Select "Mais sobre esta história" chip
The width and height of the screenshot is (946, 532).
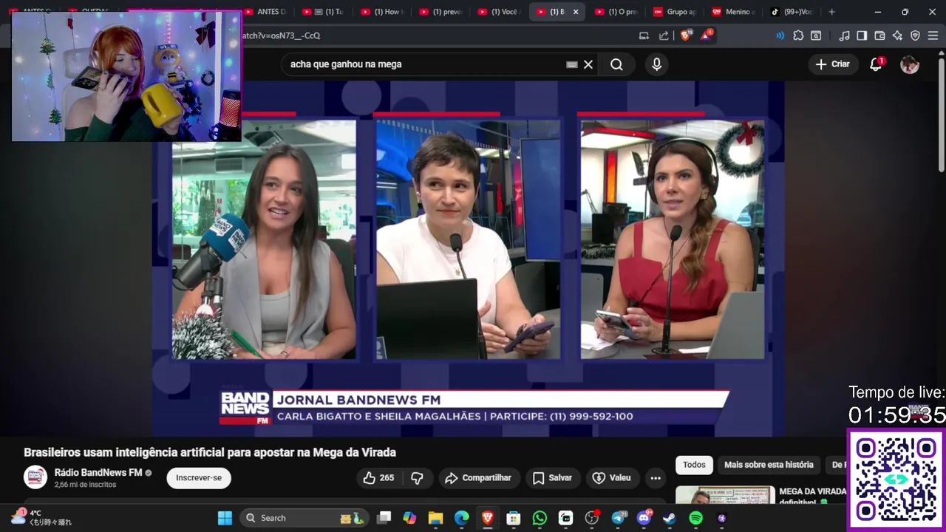point(769,465)
